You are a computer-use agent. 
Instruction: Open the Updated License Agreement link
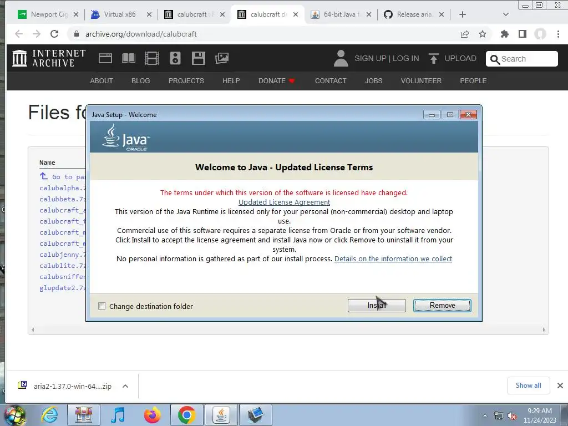click(284, 202)
